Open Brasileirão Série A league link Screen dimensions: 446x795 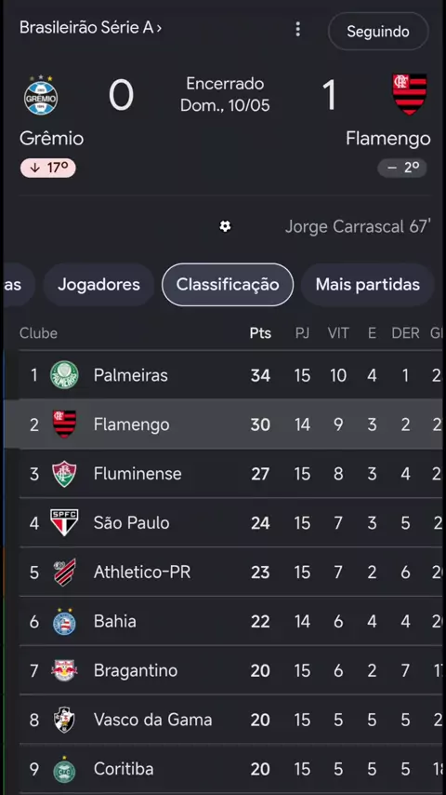(91, 27)
